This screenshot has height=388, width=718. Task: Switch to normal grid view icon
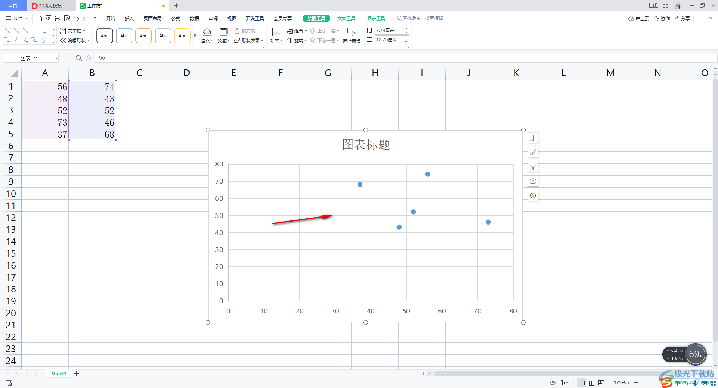point(582,383)
